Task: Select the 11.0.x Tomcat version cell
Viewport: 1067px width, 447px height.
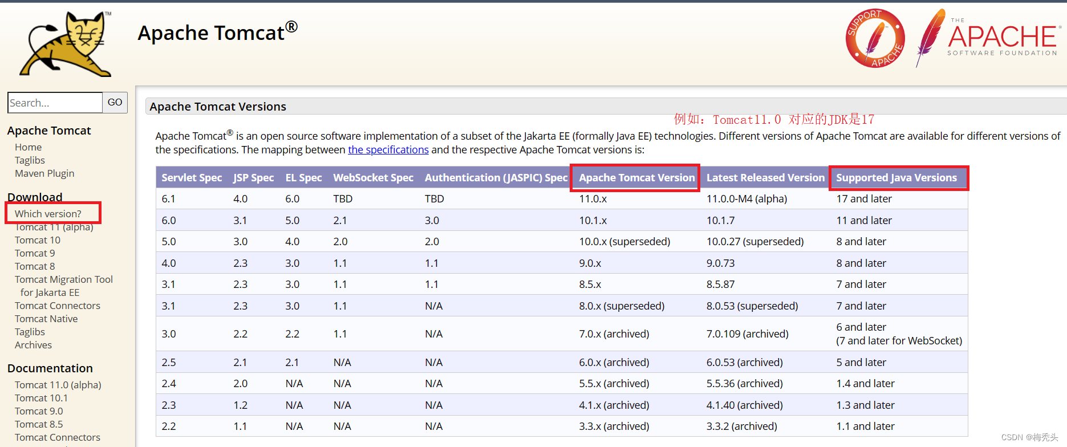Action: coord(593,199)
